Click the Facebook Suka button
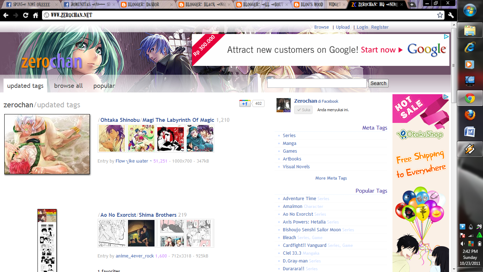Viewport: 483px width, 272px height. (303, 110)
